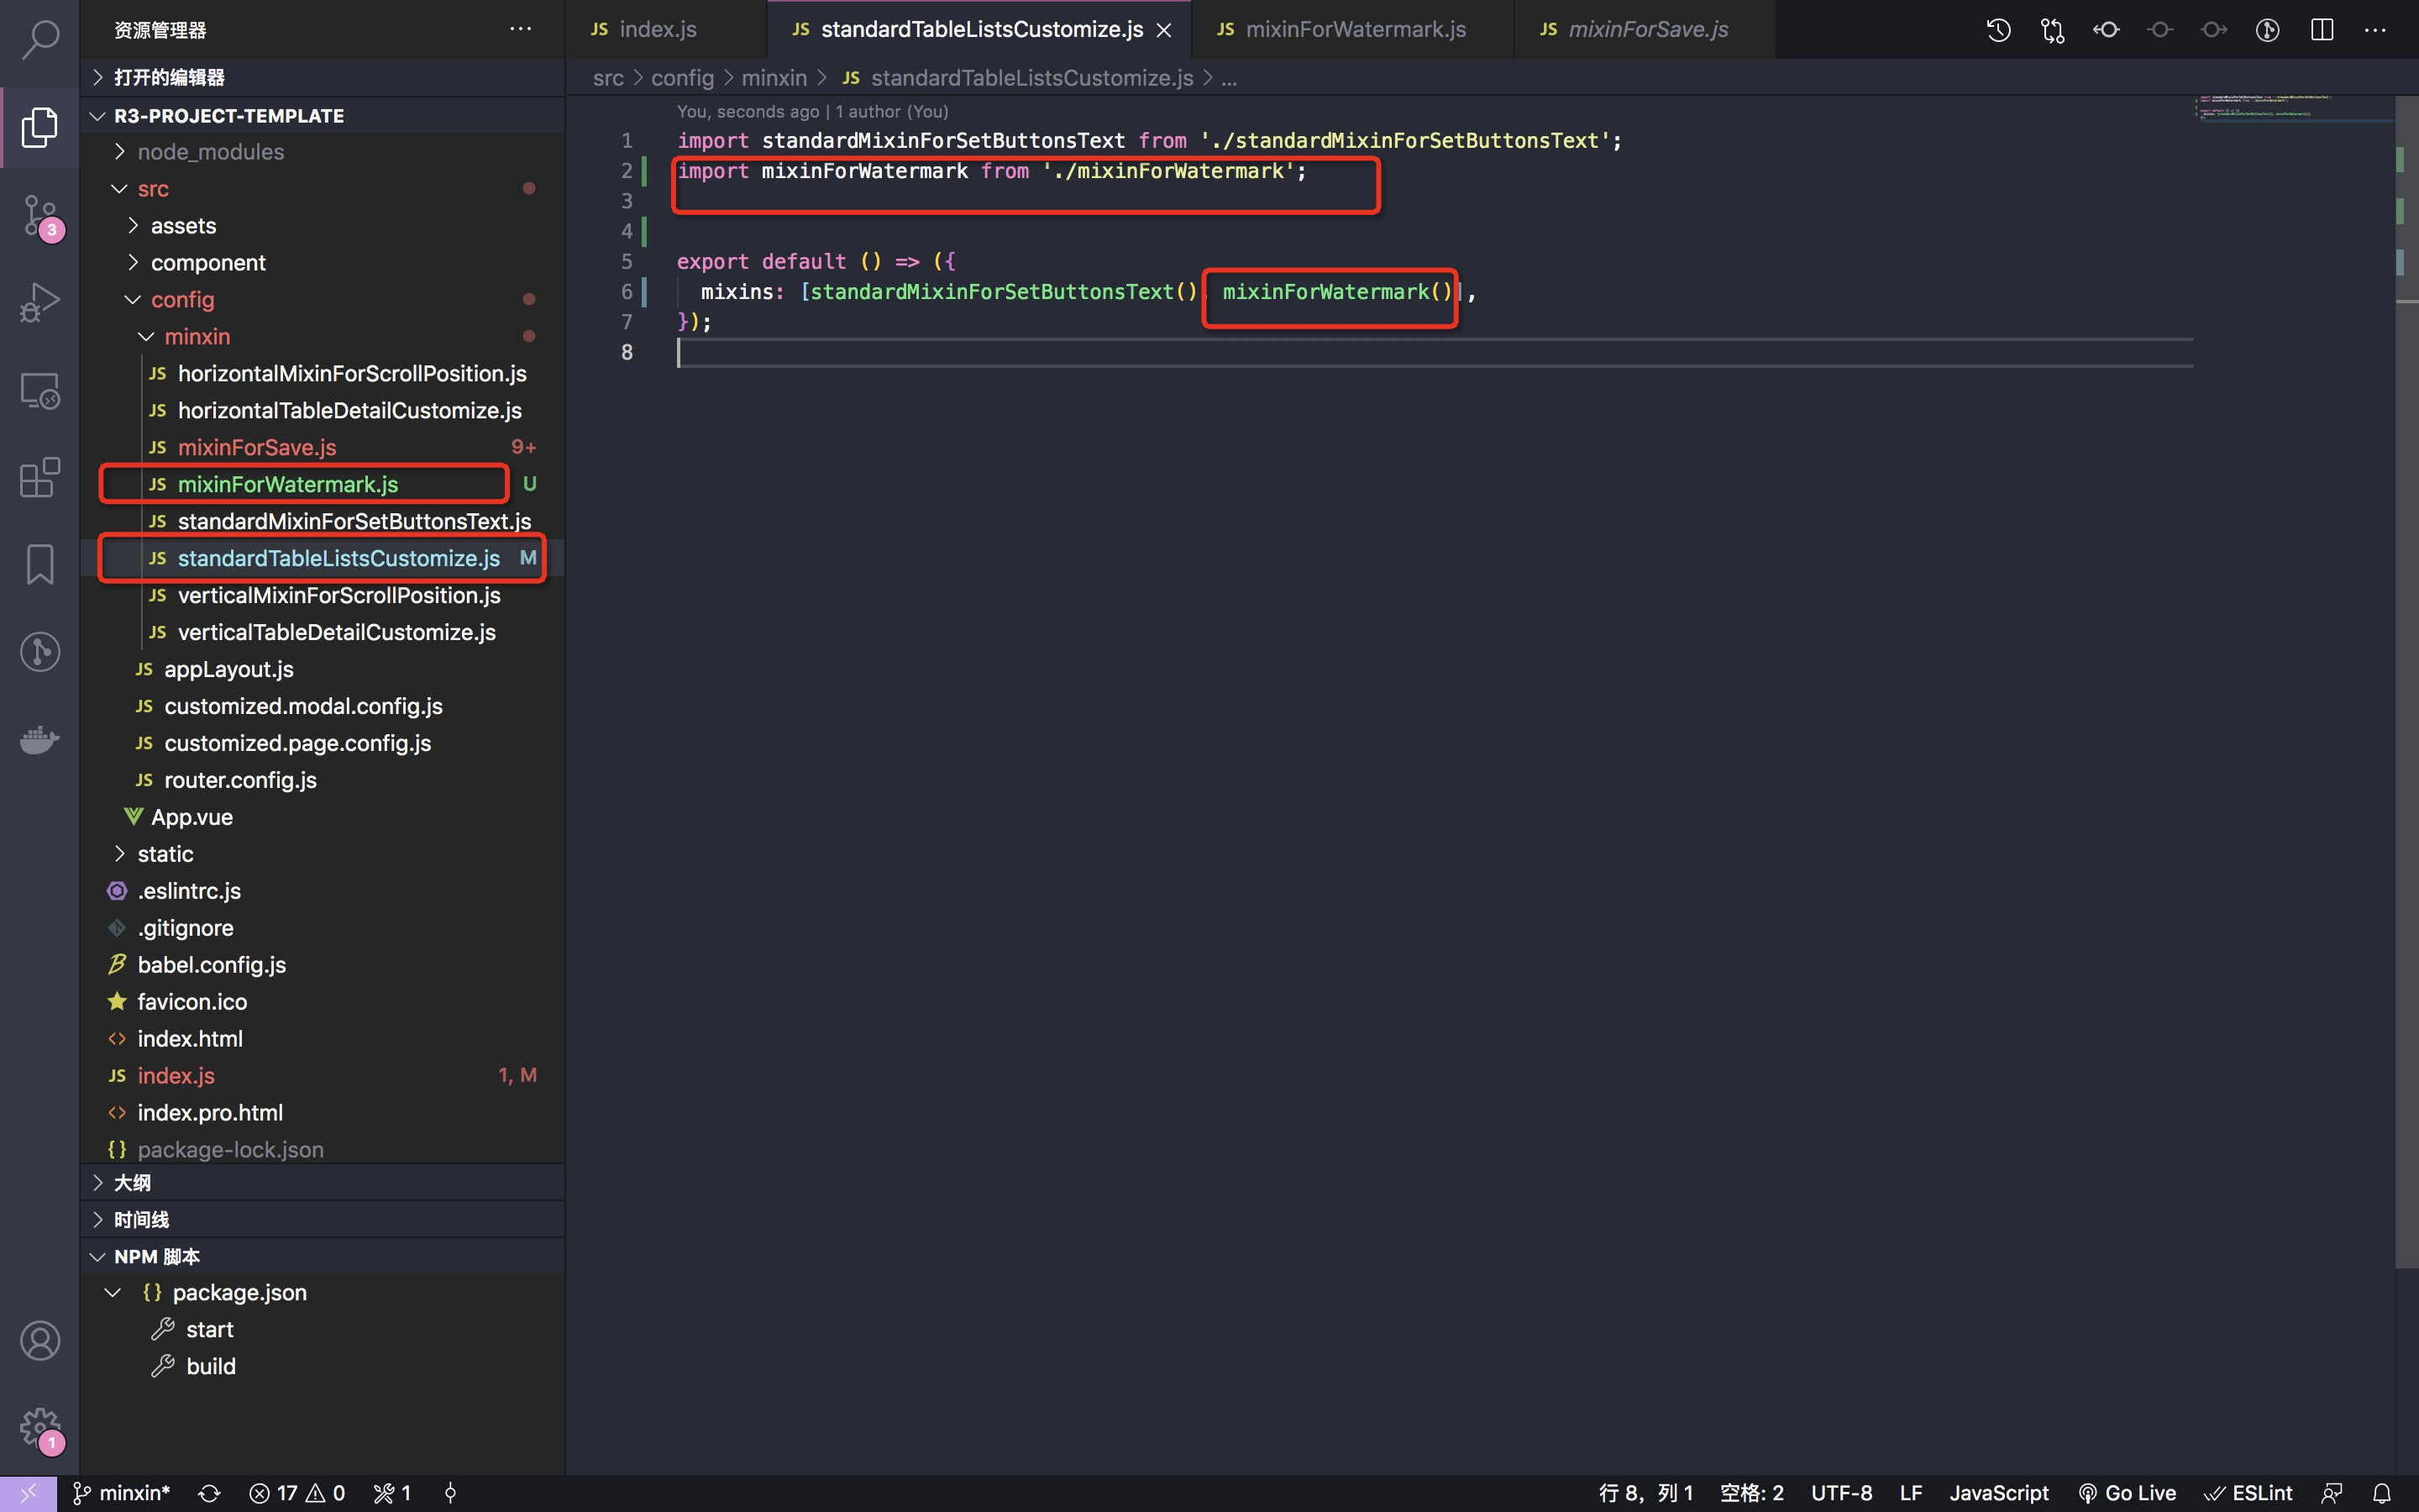Click the open changes compare icon
The width and height of the screenshot is (2419, 1512).
tap(2052, 30)
